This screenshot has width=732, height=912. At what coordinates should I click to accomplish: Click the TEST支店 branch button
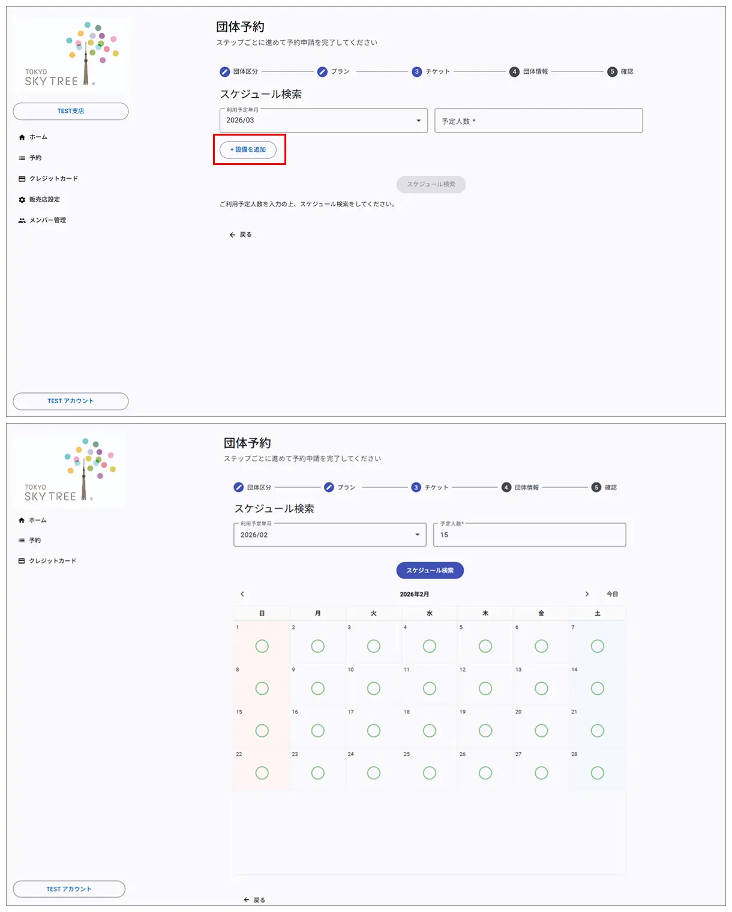click(71, 112)
